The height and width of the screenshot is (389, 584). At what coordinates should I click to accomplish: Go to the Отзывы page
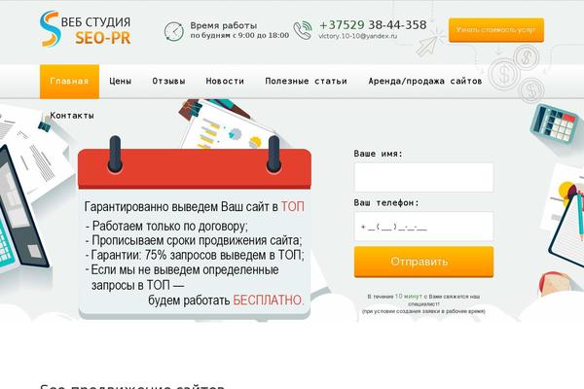coord(168,81)
